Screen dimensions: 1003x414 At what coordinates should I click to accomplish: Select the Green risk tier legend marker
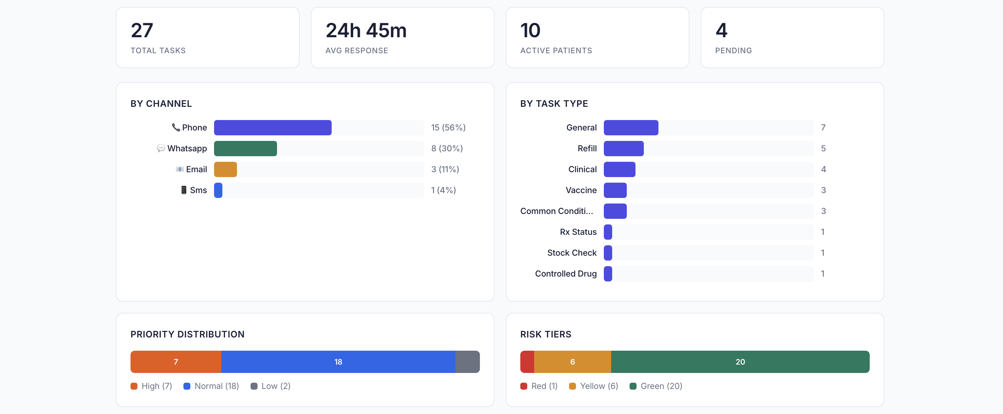(x=633, y=386)
